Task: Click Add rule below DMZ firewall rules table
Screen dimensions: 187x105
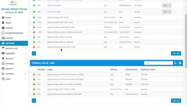Action: [x=176, y=101]
